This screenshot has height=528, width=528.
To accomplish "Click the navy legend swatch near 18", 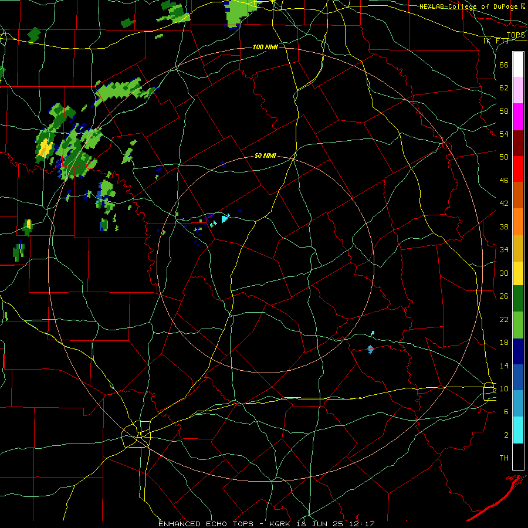I will (518, 351).
